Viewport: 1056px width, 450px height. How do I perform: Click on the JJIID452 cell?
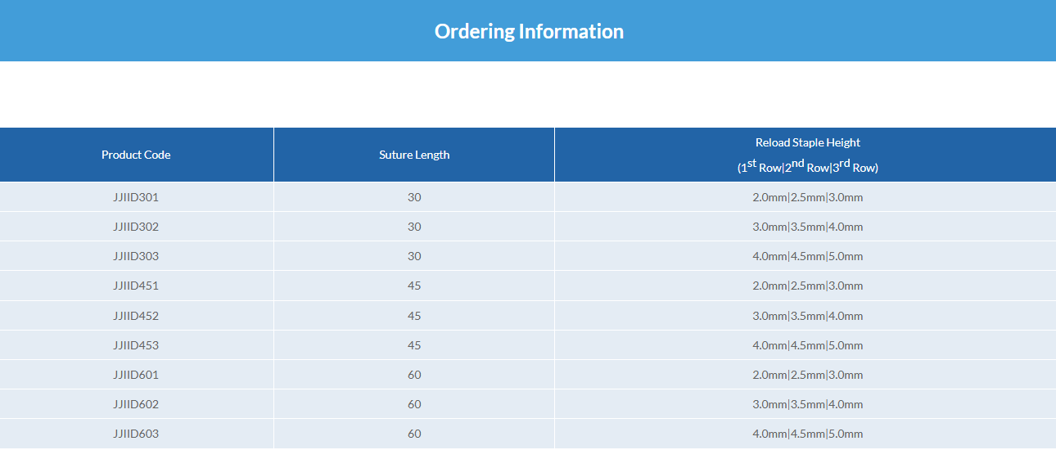[136, 316]
